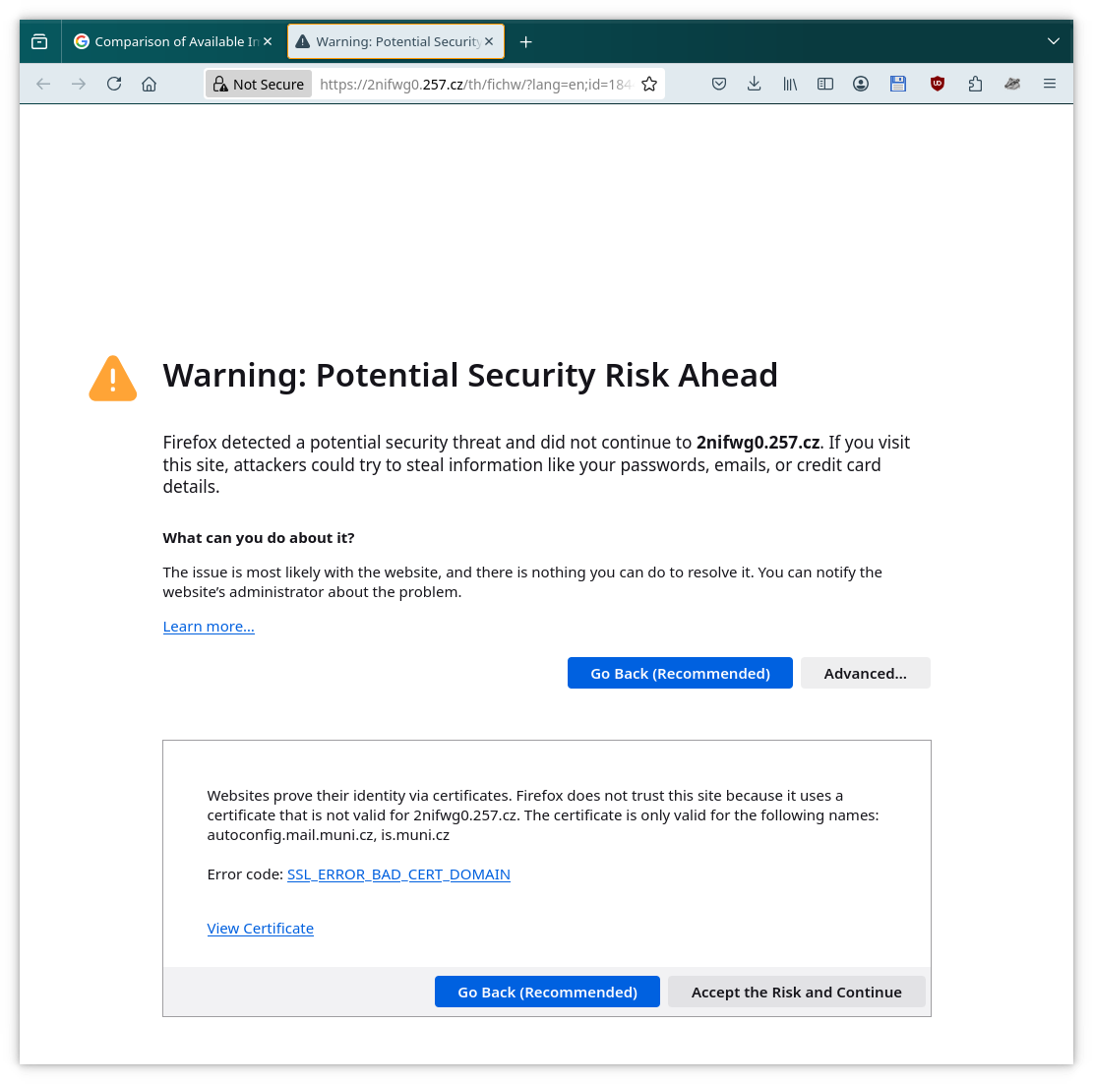Open the SSL_ERROR_BAD_CERT_DOMAIN error code link
Image resolution: width=1093 pixels, height=1084 pixels.
398,874
